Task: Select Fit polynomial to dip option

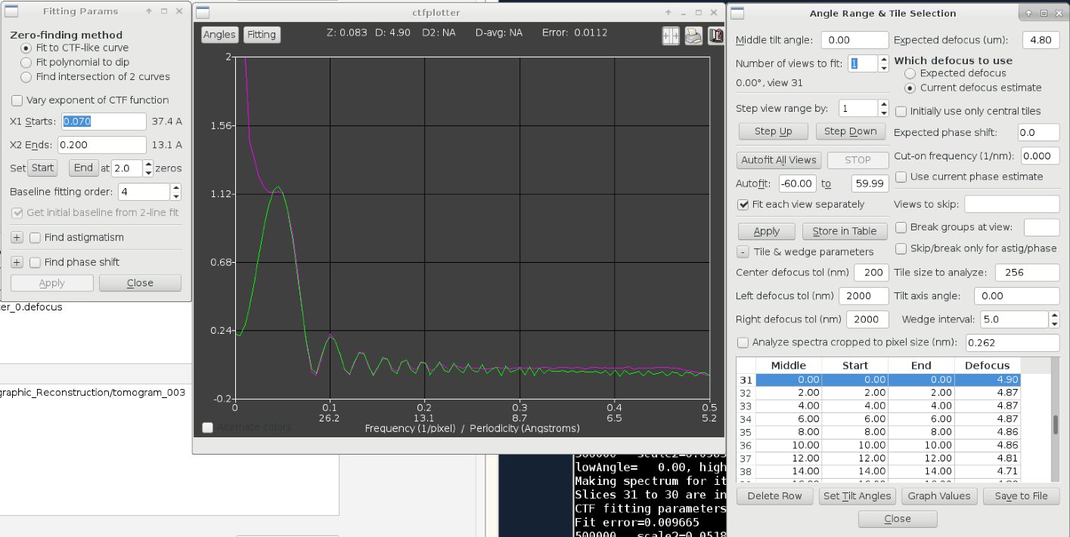Action: (26, 63)
